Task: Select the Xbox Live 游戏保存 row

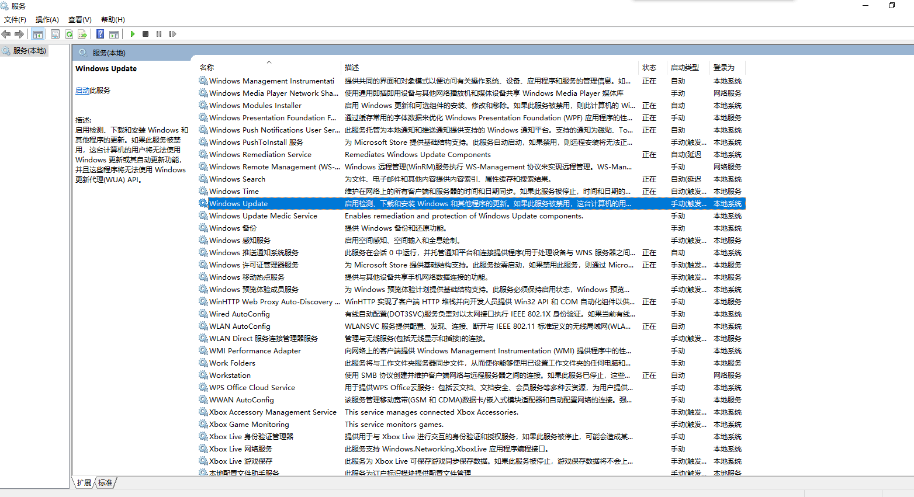Action: click(x=472, y=461)
